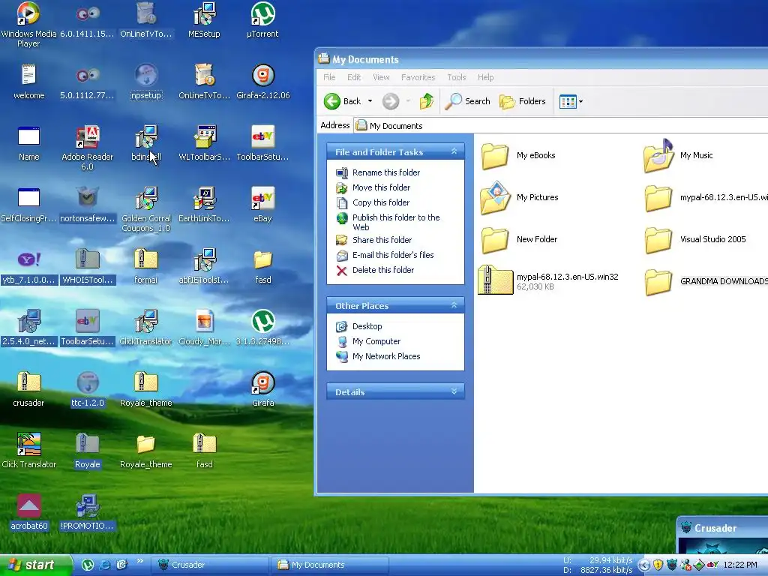Open the Edit menu
This screenshot has width=768, height=576.
pos(354,77)
